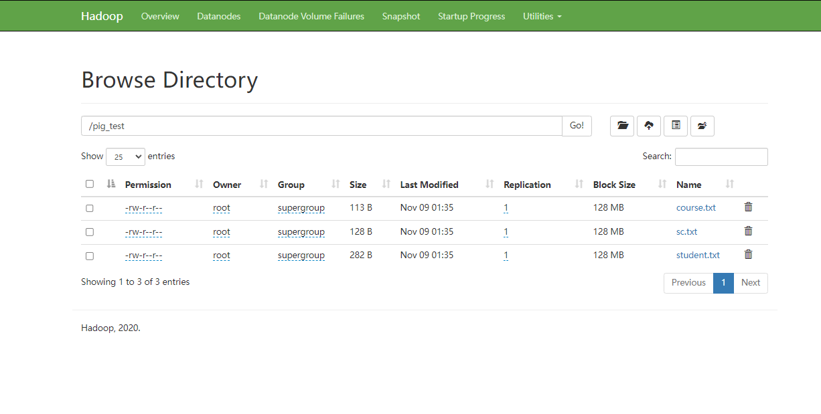This screenshot has width=821, height=414.
Task: Check the box for the course.txt row
Action: click(90, 208)
